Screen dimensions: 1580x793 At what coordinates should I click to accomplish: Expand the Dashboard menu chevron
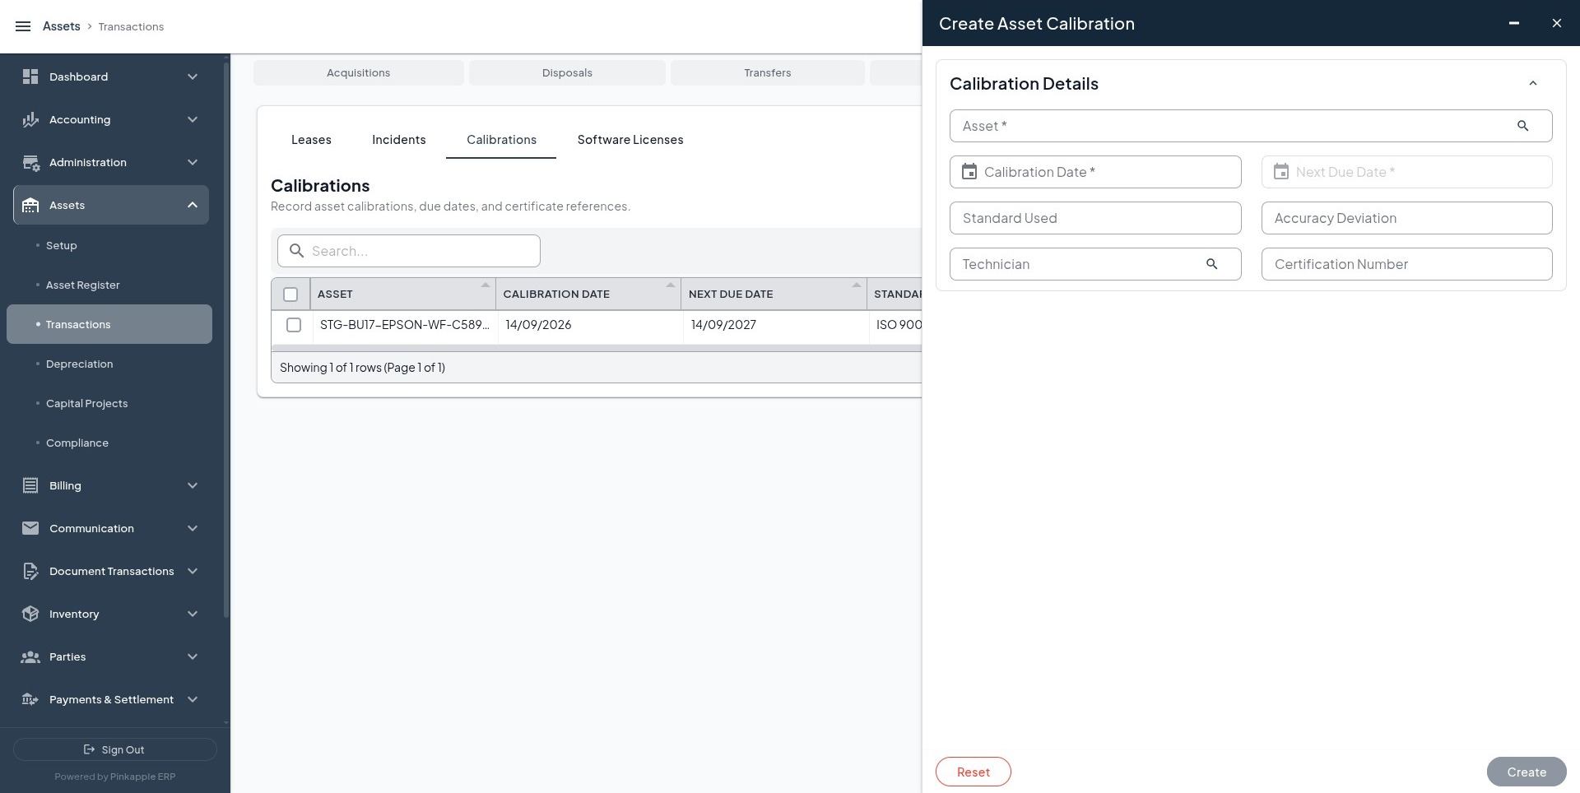(x=193, y=77)
